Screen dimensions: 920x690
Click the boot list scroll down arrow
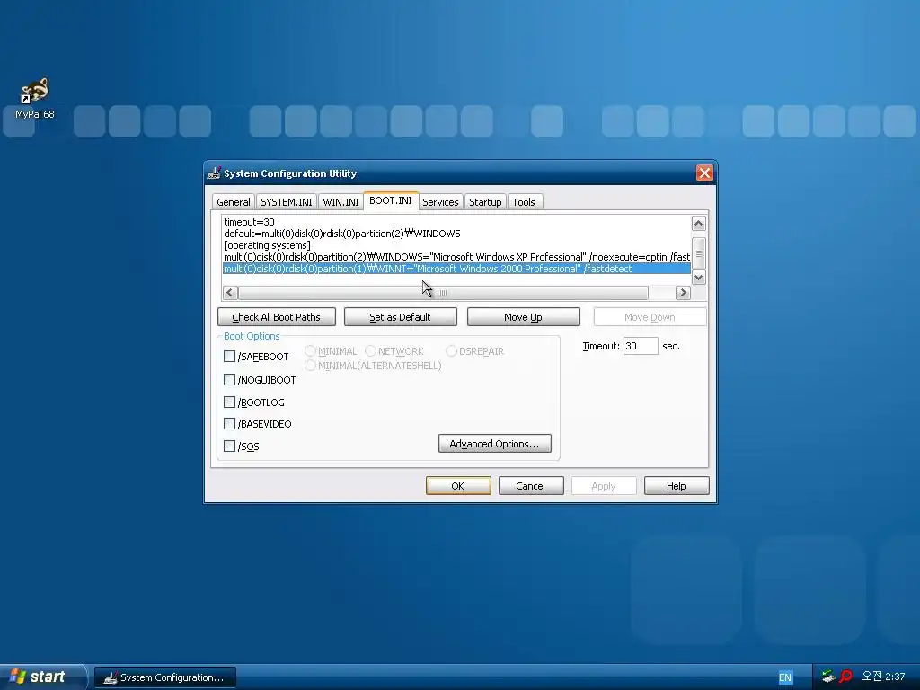[698, 278]
